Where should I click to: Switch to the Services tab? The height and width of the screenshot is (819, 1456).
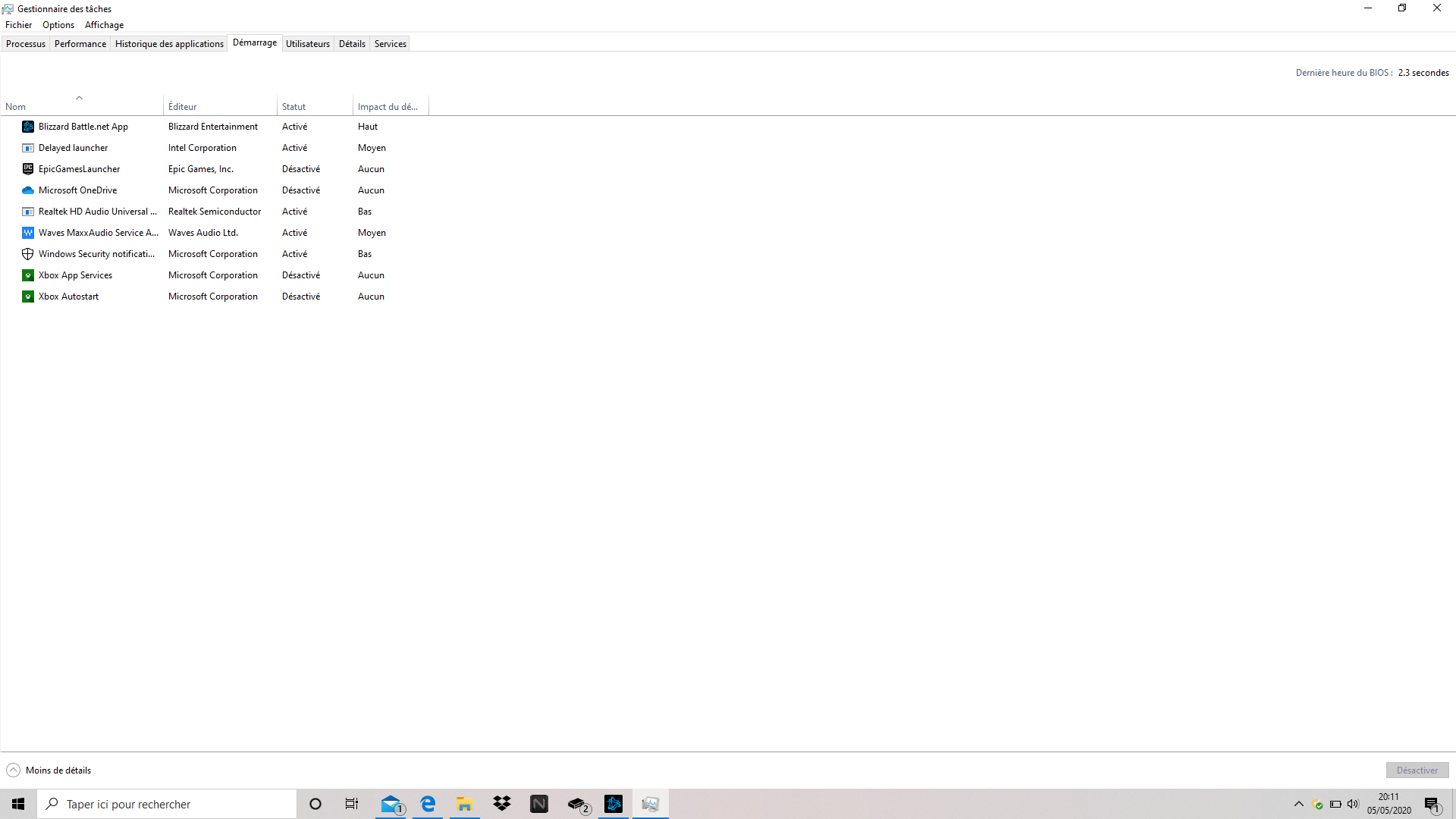pos(390,44)
